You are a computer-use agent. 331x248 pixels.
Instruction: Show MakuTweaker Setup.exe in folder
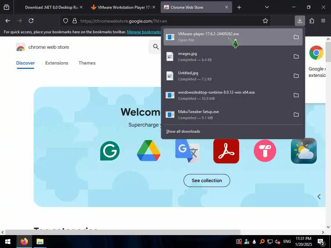click(296, 115)
